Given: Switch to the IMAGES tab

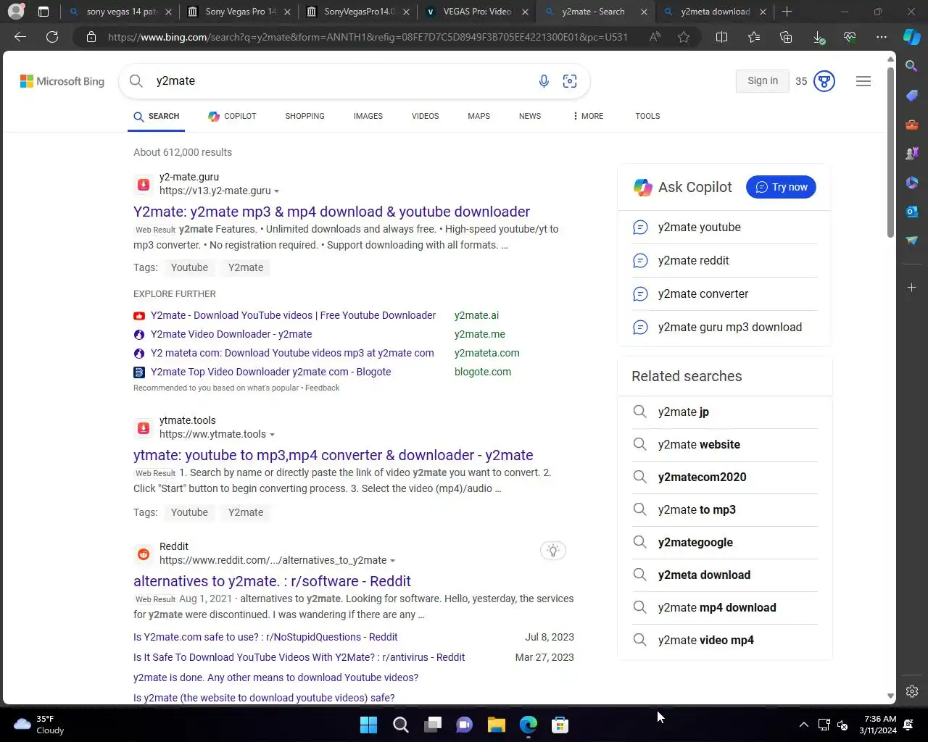Looking at the screenshot, I should coord(368,116).
